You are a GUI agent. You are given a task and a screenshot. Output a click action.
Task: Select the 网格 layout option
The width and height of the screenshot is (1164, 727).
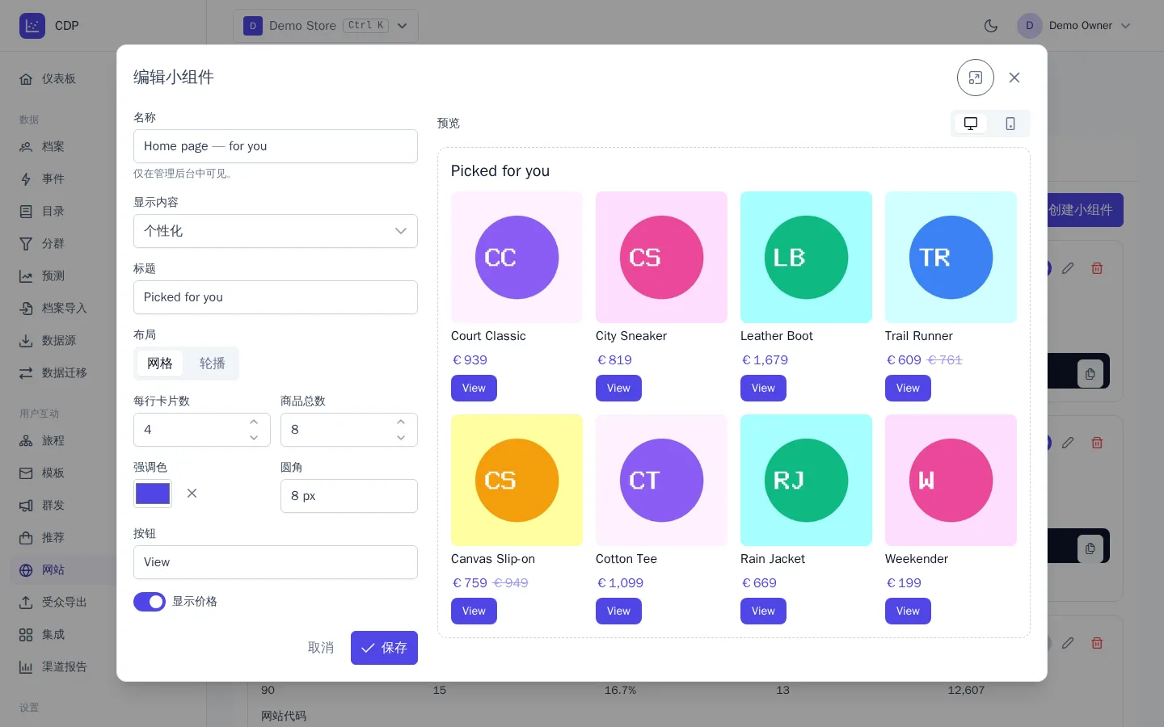160,363
